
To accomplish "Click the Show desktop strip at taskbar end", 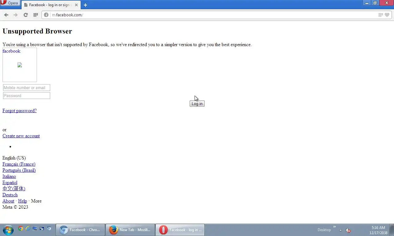I will (392, 230).
